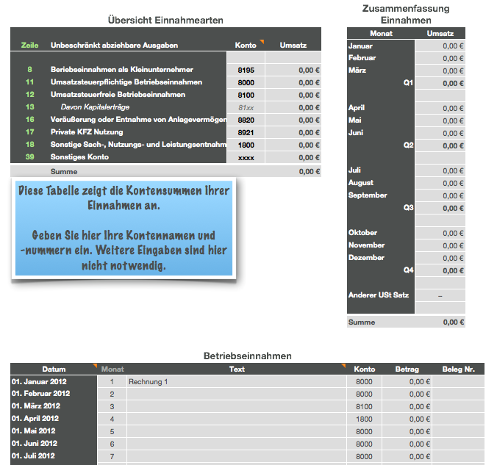Click the 'Beleg Nr.' column header
Viewport: 497px width, 465px height.
click(460, 370)
